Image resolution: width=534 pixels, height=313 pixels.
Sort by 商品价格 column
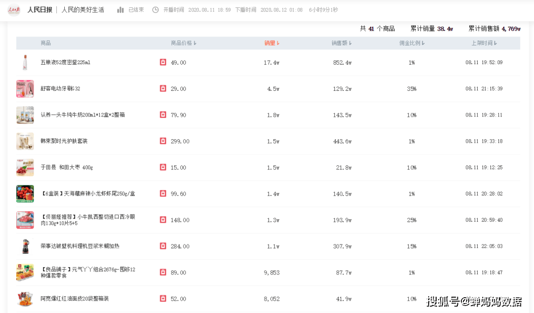point(183,43)
